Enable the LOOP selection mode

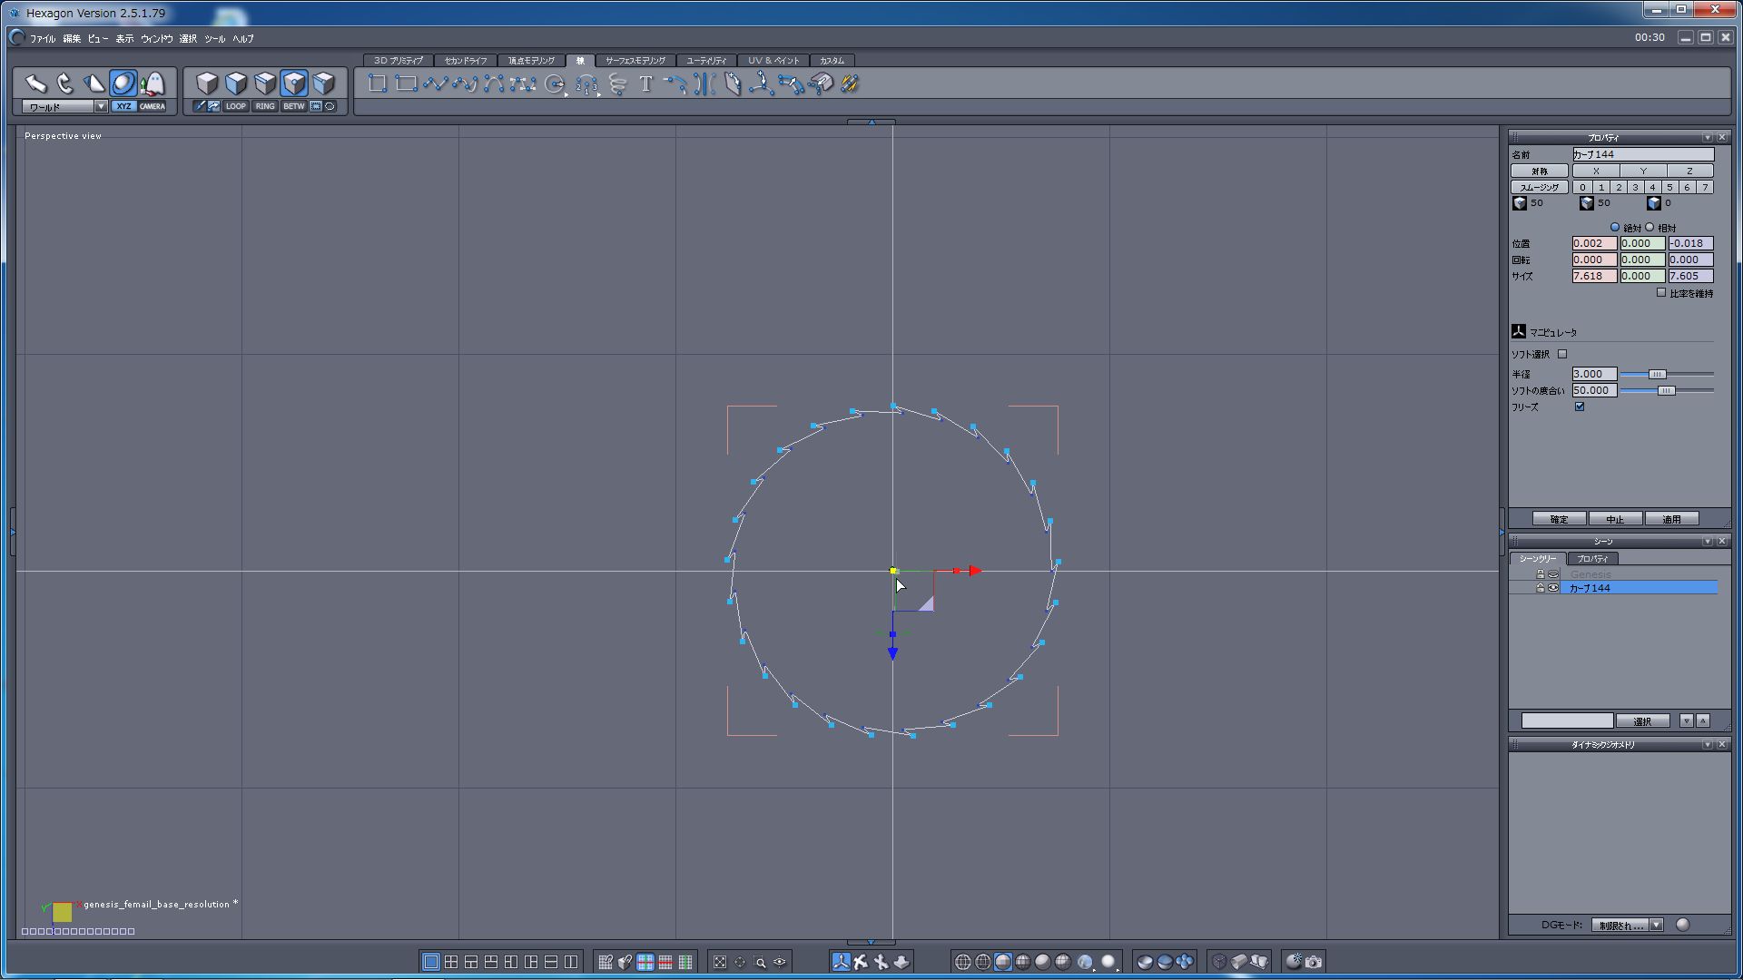point(236,106)
